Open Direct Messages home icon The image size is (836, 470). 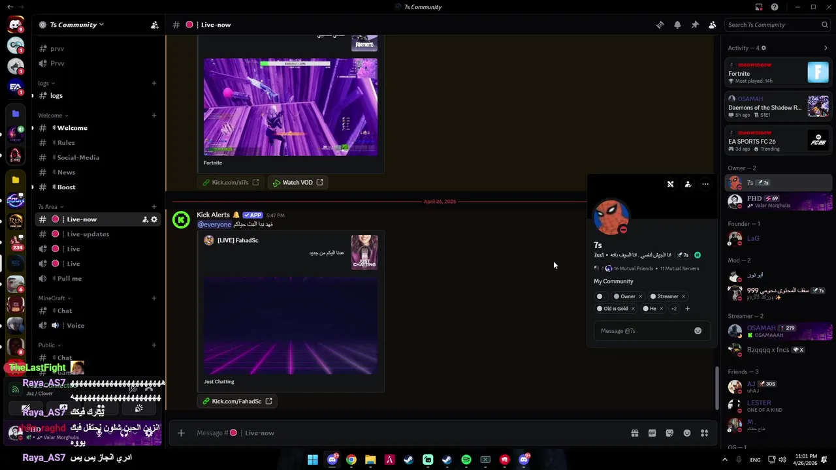pos(16,25)
